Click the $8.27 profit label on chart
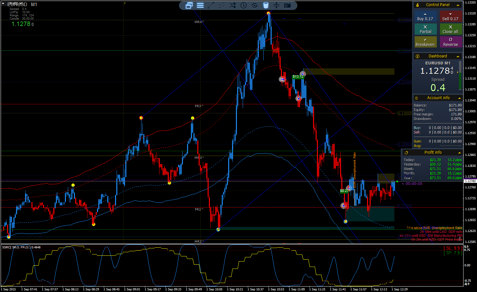Screen dimensions: 477x292 click(x=344, y=191)
